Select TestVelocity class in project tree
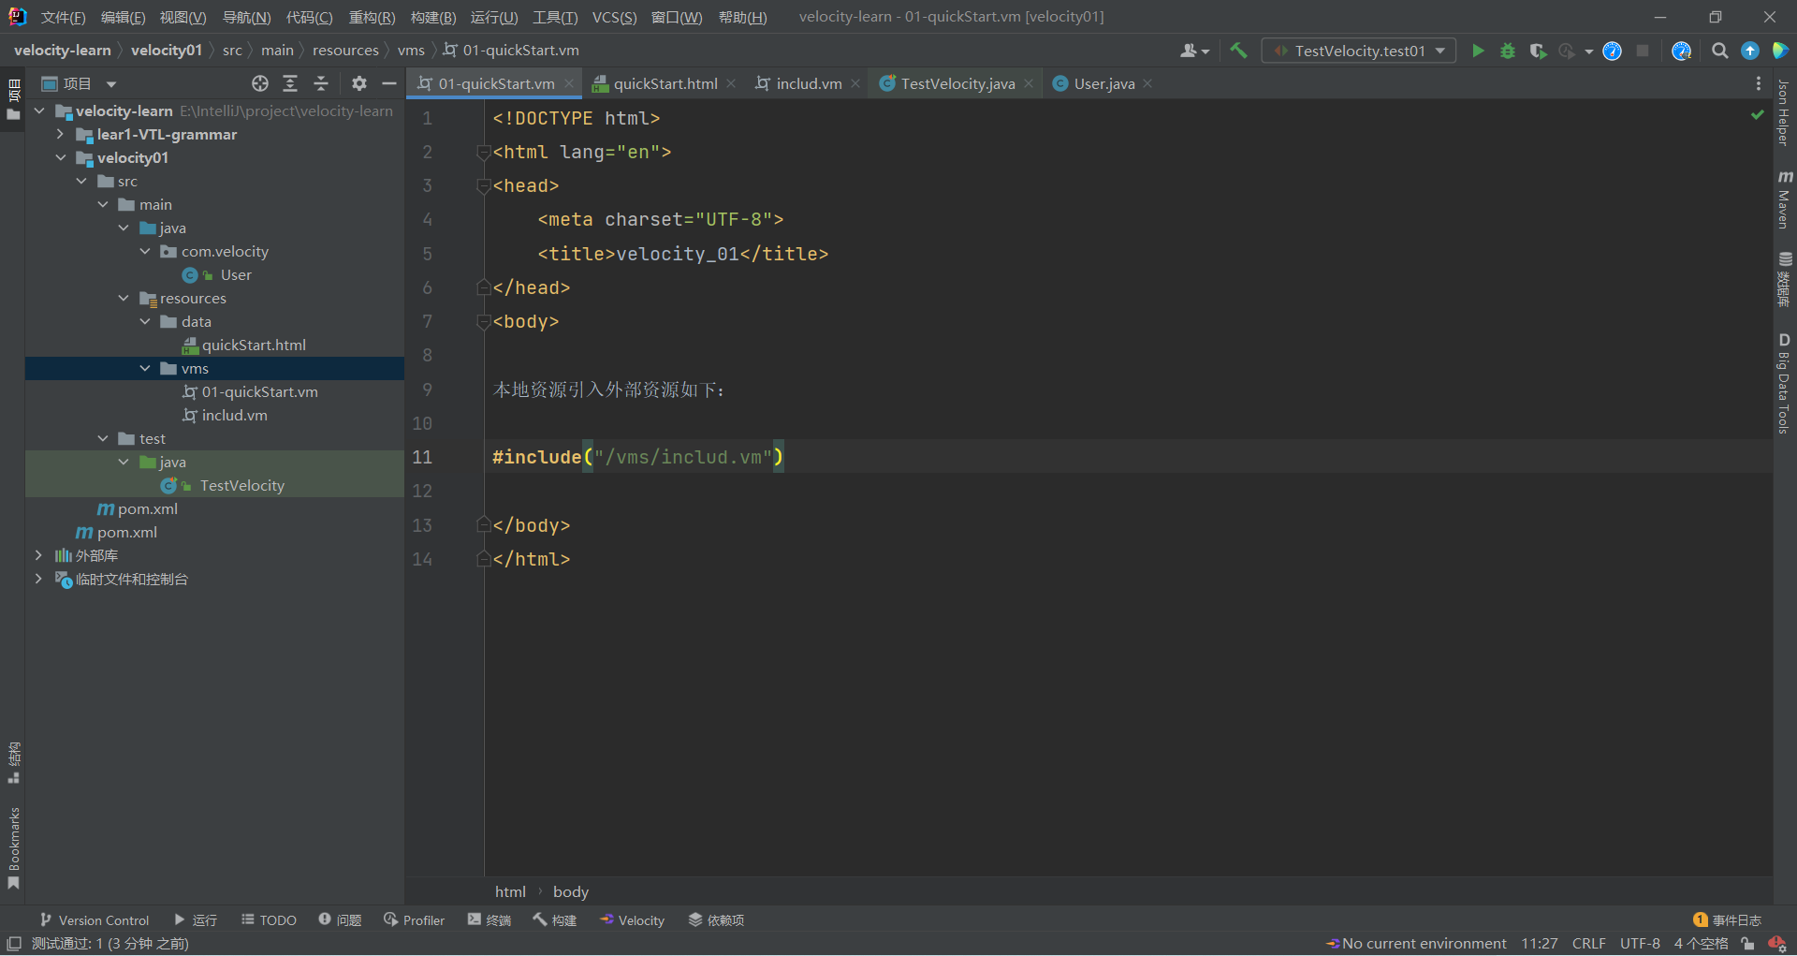This screenshot has width=1797, height=956. tap(241, 485)
